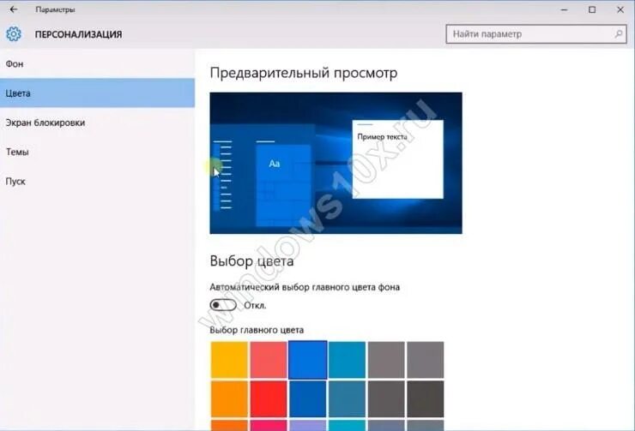635x431 pixels.
Task: Click the "Откл." toggle state label
Action: tap(255, 305)
